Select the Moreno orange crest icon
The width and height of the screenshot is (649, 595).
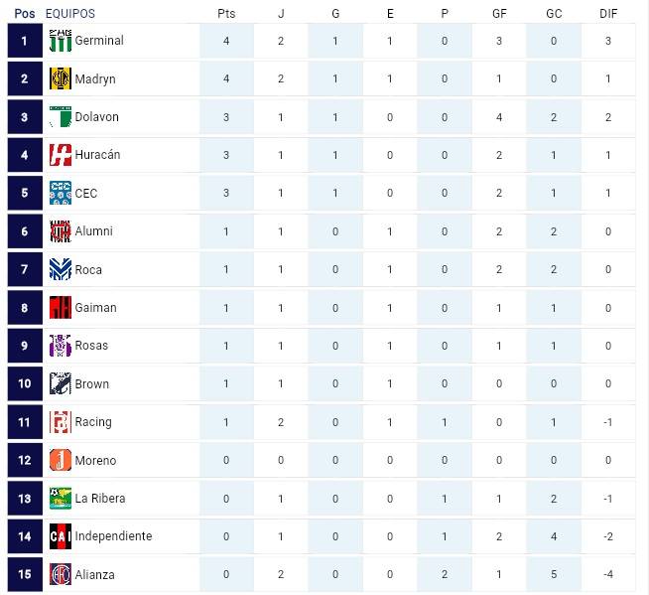(61, 460)
